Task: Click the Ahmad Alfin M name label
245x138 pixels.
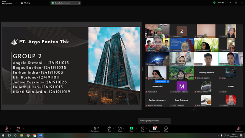Action: click(203, 92)
